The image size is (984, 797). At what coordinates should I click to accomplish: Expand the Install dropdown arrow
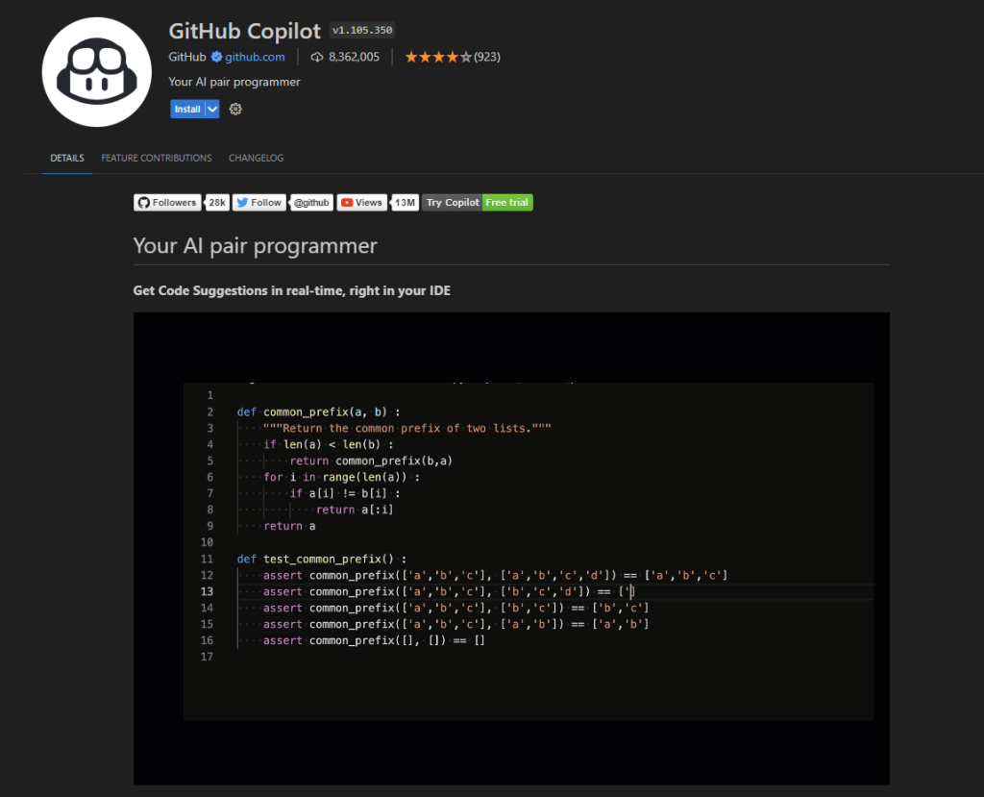point(212,110)
